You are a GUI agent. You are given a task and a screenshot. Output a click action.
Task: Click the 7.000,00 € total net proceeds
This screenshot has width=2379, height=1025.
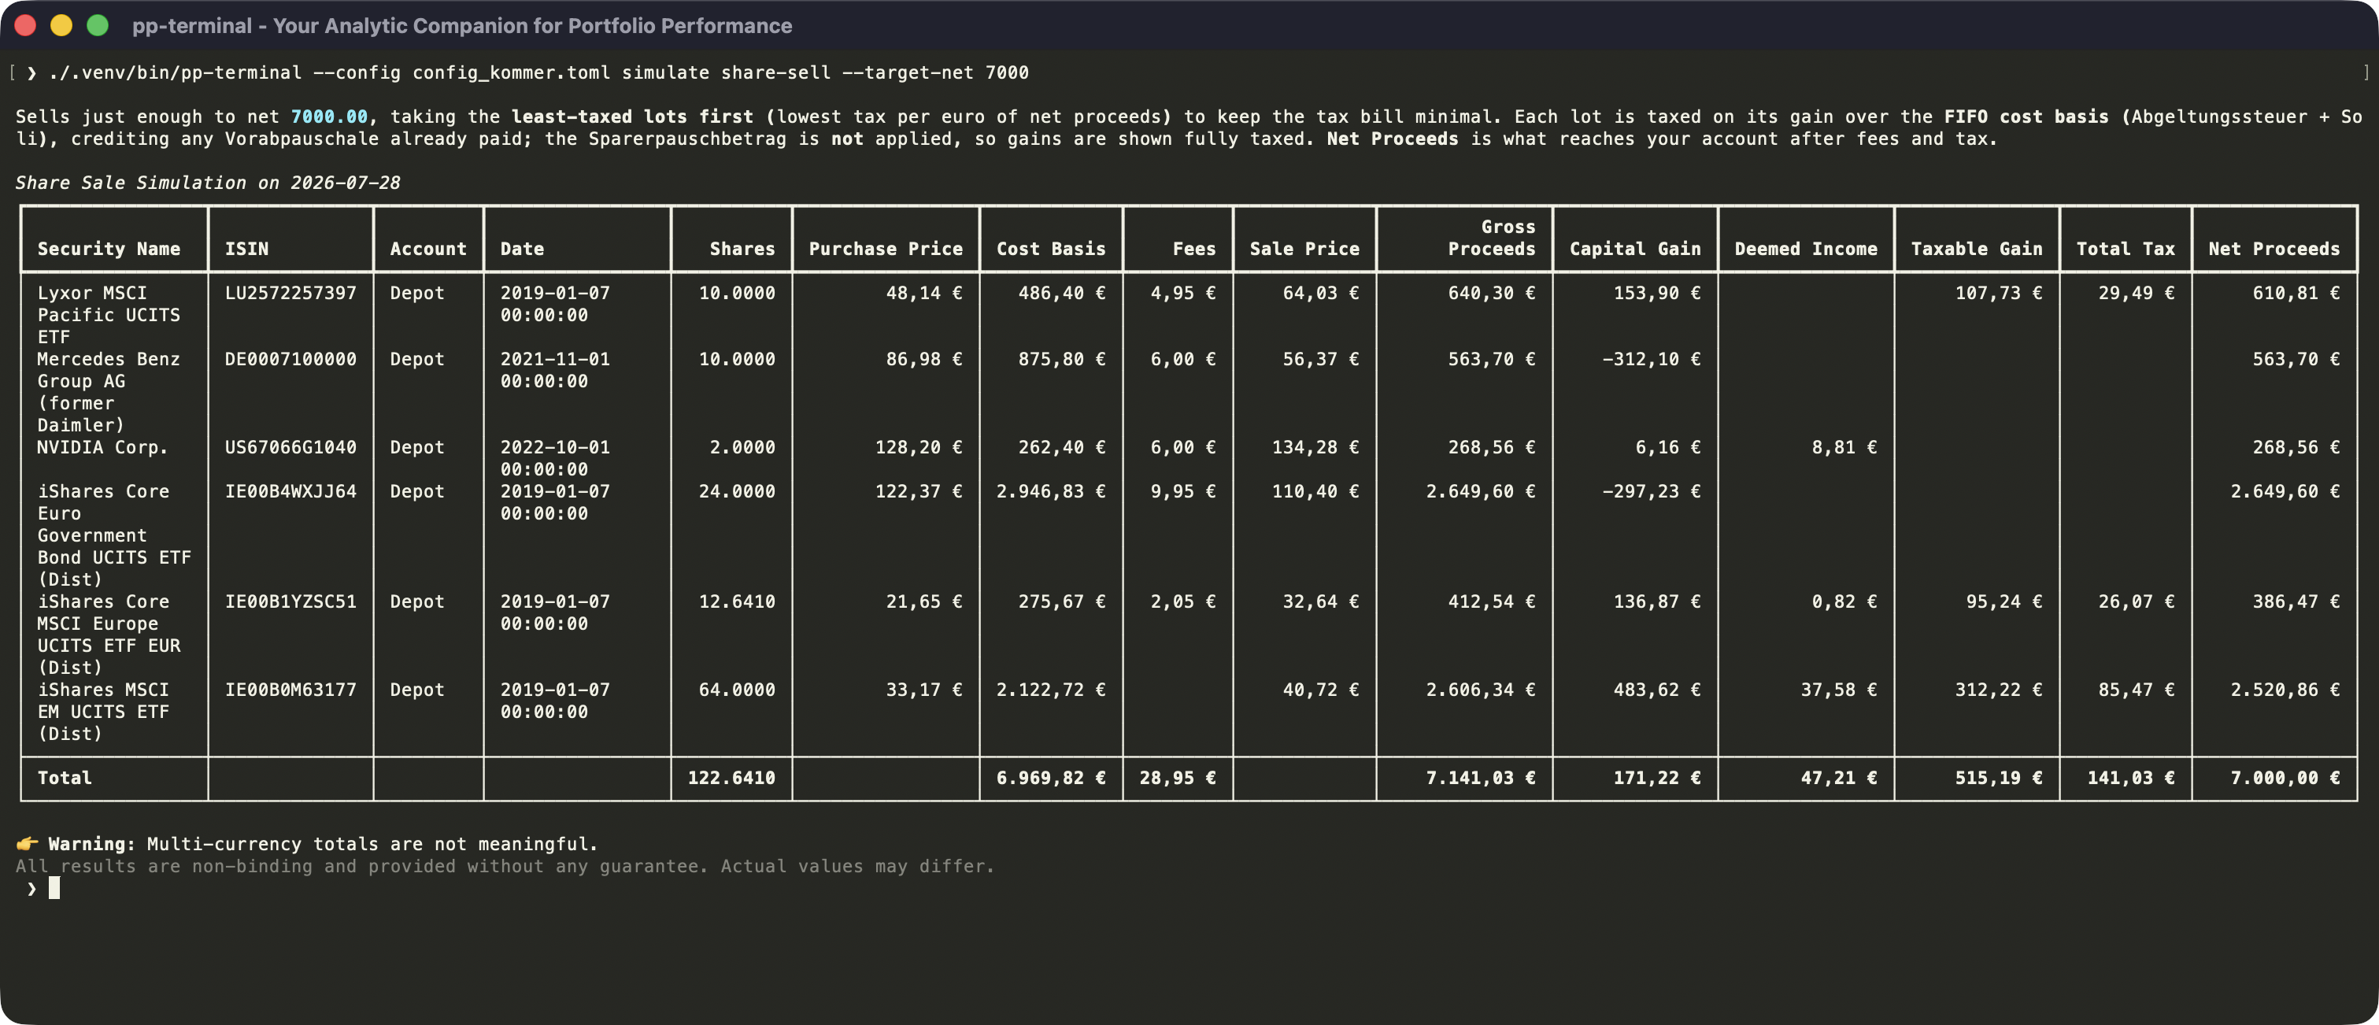click(x=2285, y=778)
